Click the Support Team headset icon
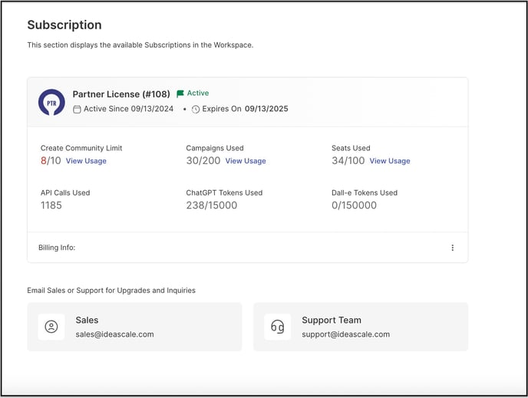Image resolution: width=528 pixels, height=398 pixels. (x=278, y=327)
